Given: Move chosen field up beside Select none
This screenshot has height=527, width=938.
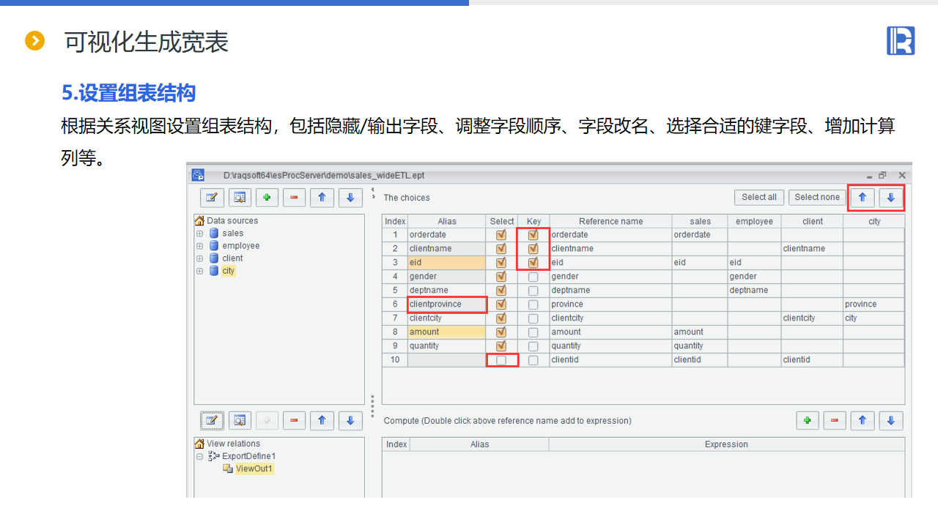Looking at the screenshot, I should pyautogui.click(x=863, y=197).
